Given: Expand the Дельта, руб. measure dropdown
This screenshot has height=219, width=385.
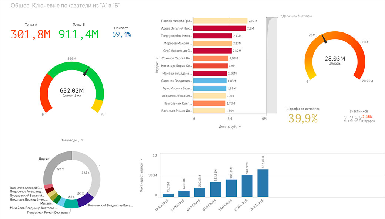Looking at the screenshot, I should tap(240, 127).
